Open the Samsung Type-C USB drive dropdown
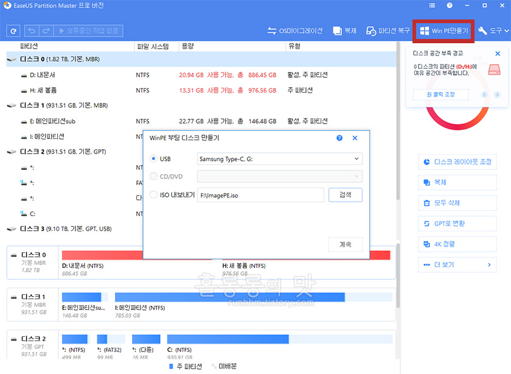 (280, 159)
